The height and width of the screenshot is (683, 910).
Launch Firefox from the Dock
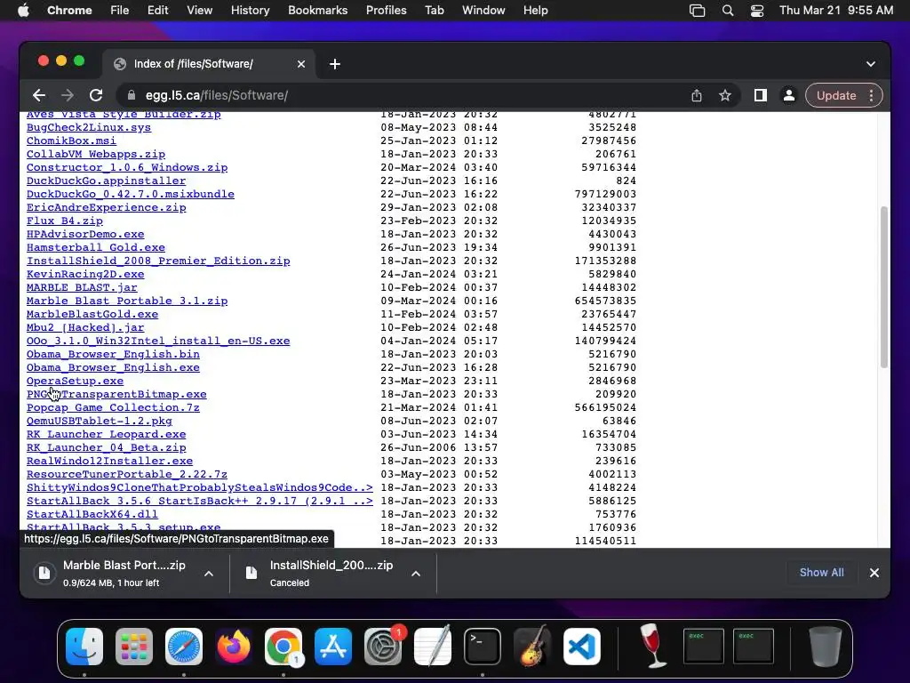[234, 647]
